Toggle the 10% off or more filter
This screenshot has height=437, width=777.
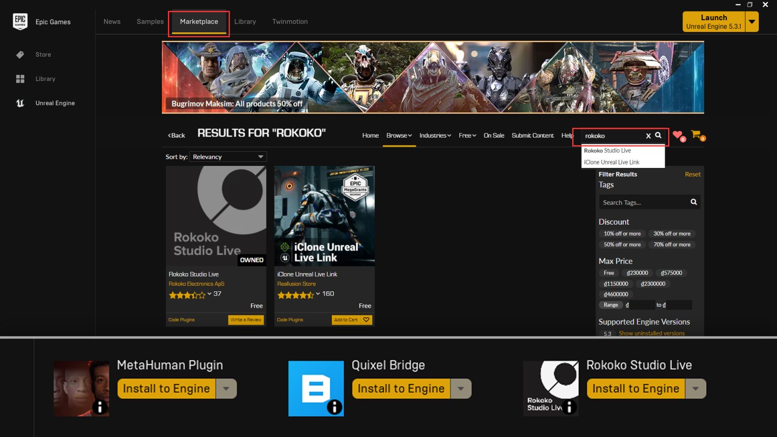click(622, 234)
